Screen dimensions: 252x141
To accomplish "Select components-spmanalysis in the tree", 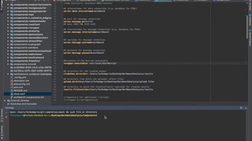I will pos(28,34).
